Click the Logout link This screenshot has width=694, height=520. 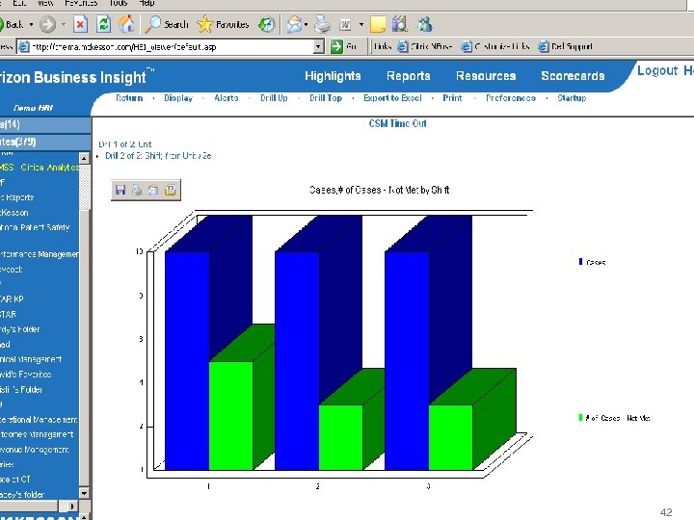(x=657, y=70)
